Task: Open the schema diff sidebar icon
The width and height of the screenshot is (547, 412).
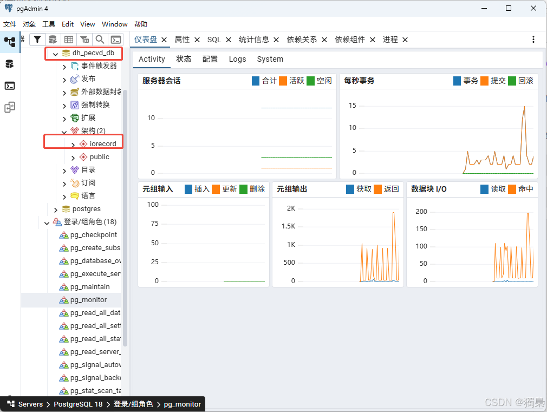Action: (10, 107)
